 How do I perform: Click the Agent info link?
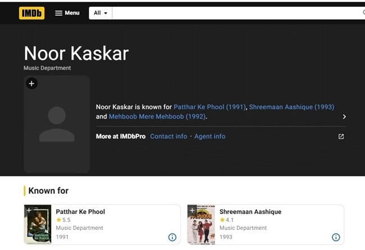(x=209, y=137)
